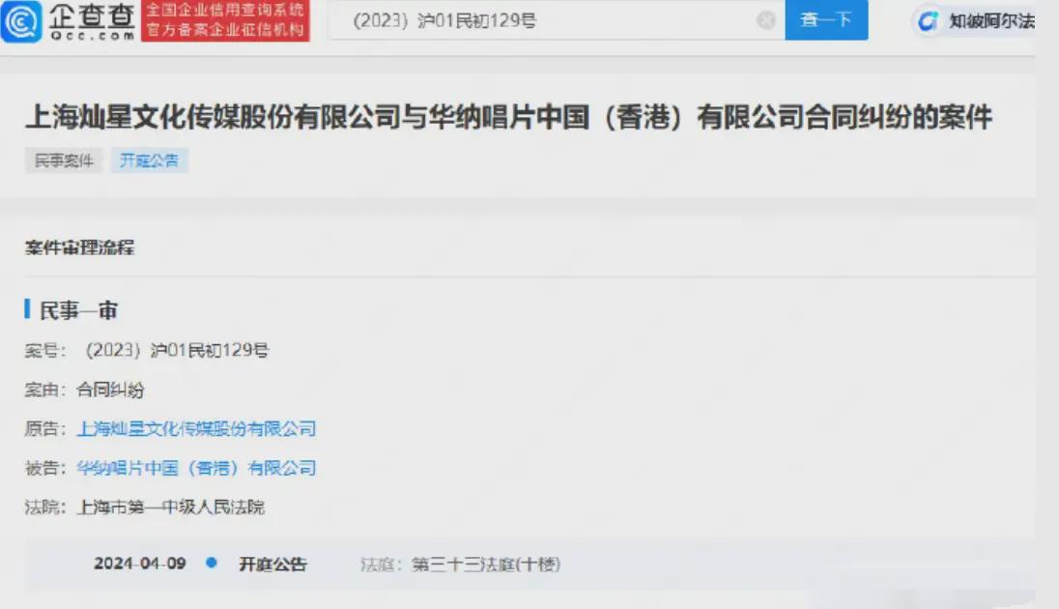The height and width of the screenshot is (609, 1059).
Task: Click the 2024-04-09 date in timeline
Action: point(140,564)
